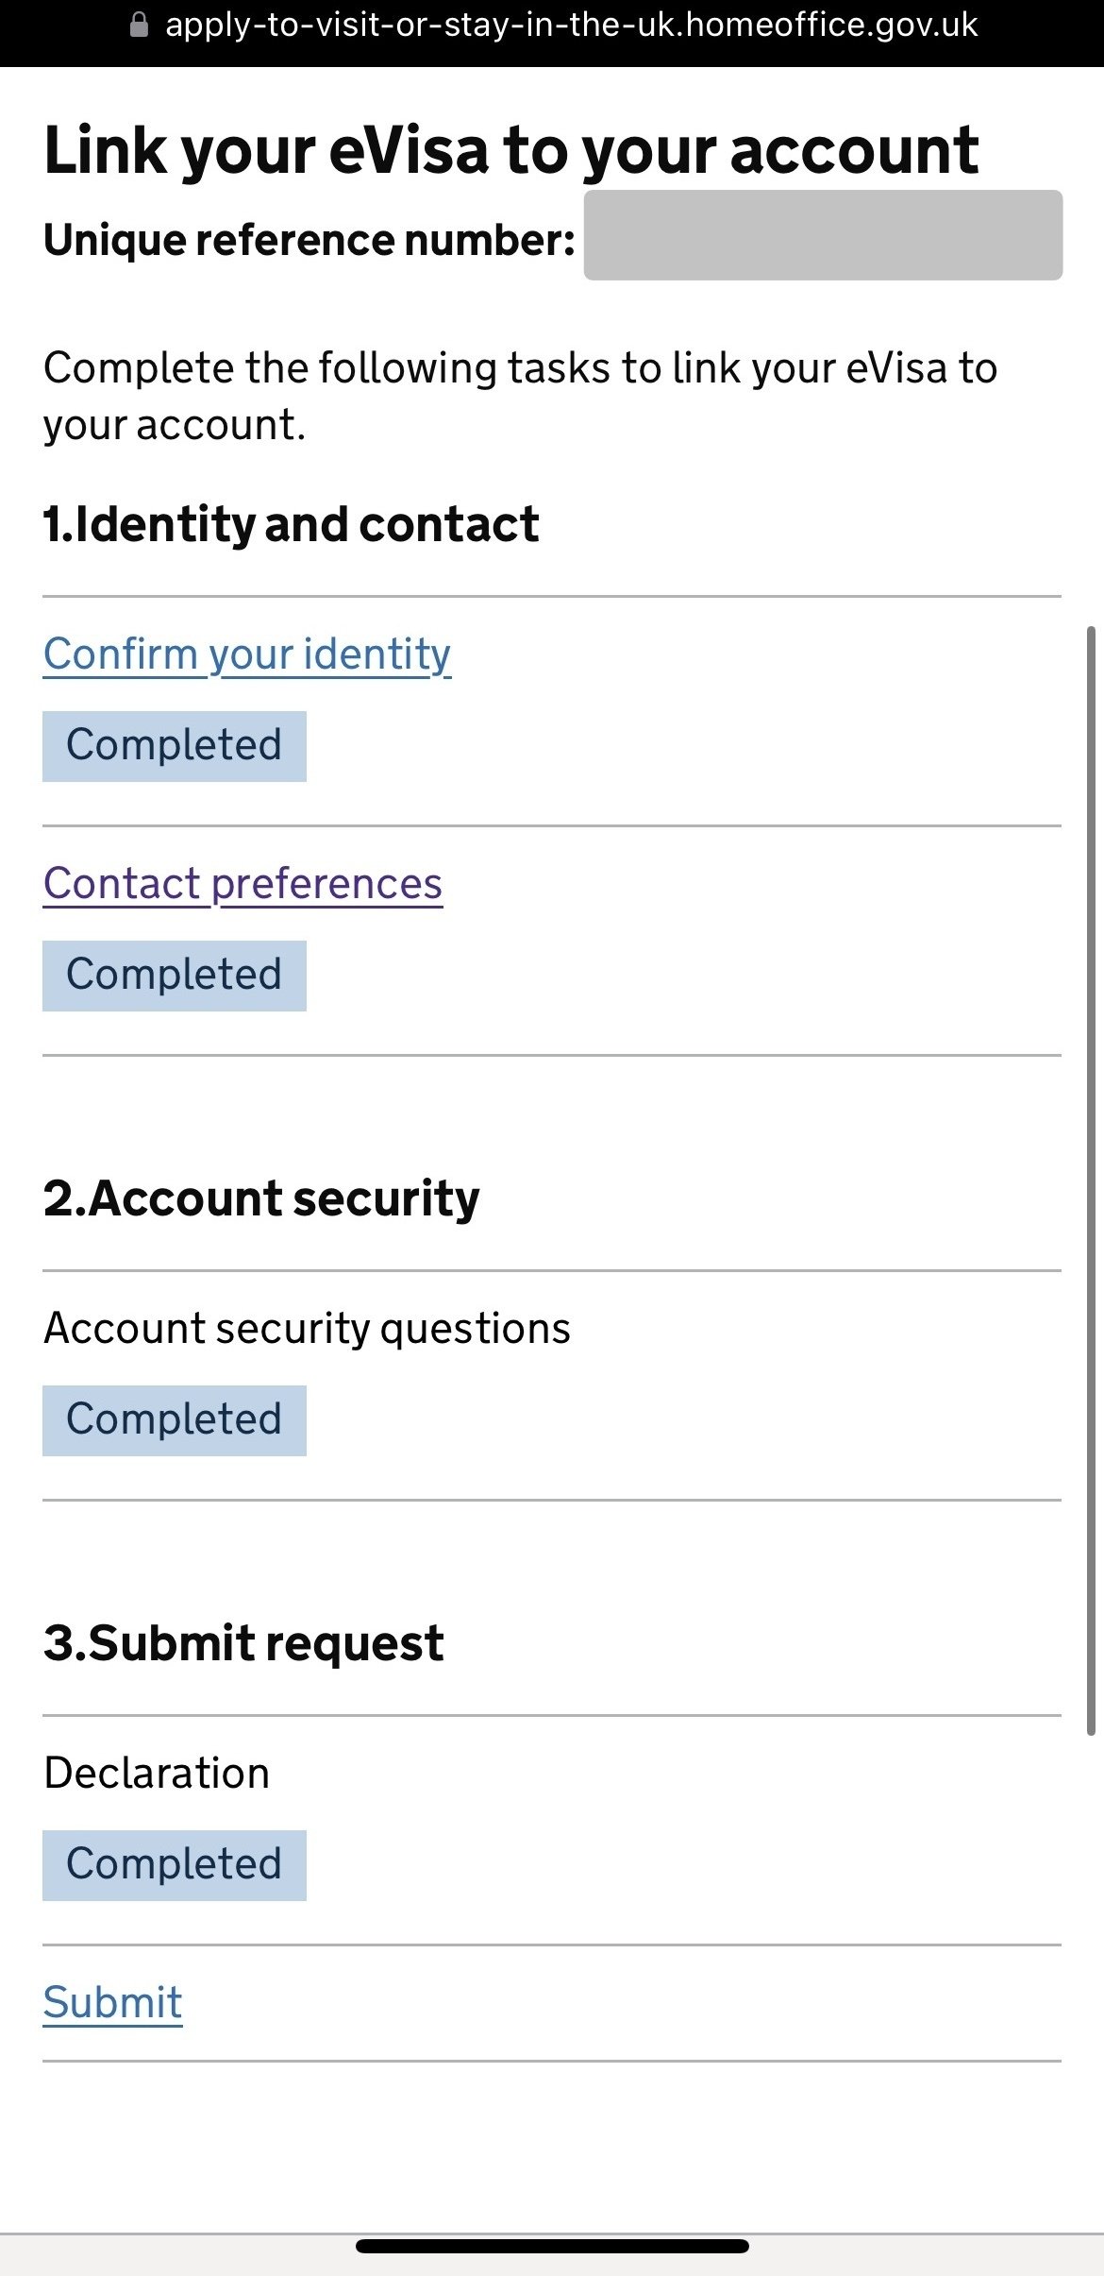Click Completed tag under Contact preferences

click(175, 976)
